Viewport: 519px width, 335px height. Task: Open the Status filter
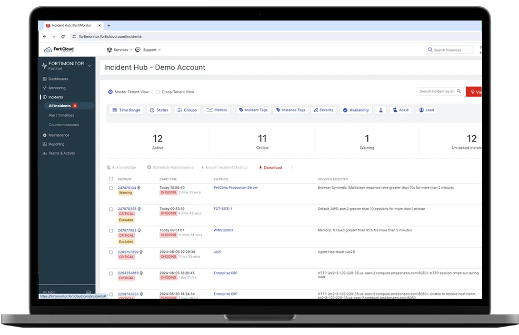(x=159, y=110)
